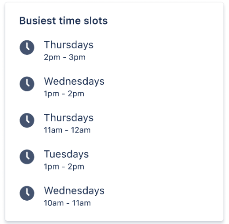Click the Busiest time slots heading
Viewport: 229px width, 224px height.
(x=64, y=21)
